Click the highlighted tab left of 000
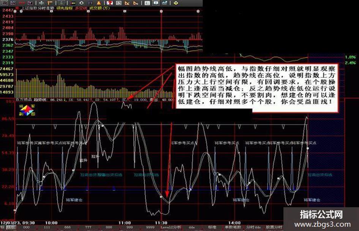This screenshot has height=231, width=359. pos(11,227)
